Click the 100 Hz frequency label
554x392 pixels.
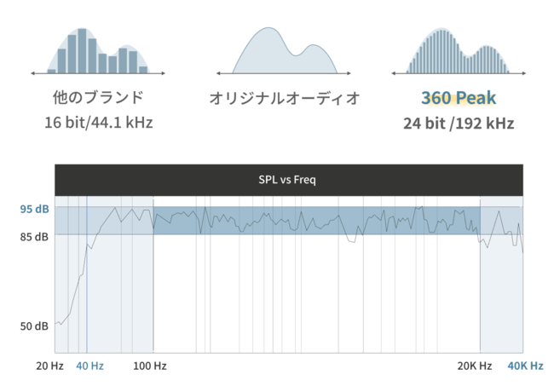point(149,366)
